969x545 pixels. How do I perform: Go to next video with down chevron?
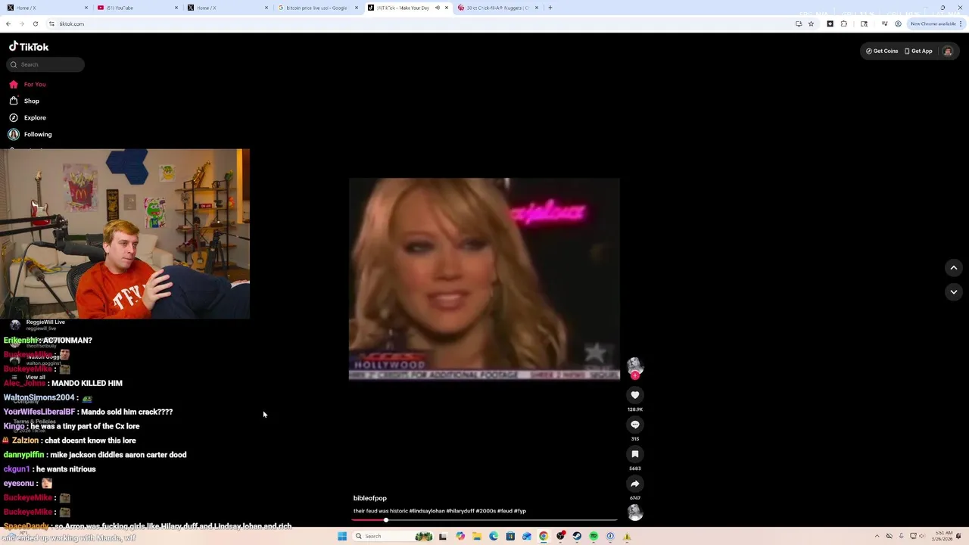[954, 291]
